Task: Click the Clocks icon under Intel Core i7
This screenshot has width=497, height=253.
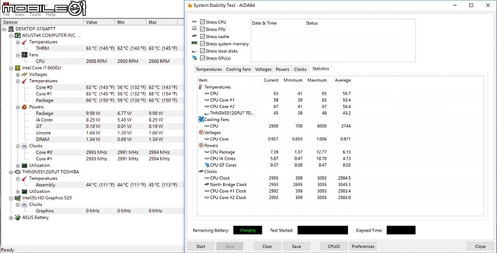Action: tap(24, 146)
